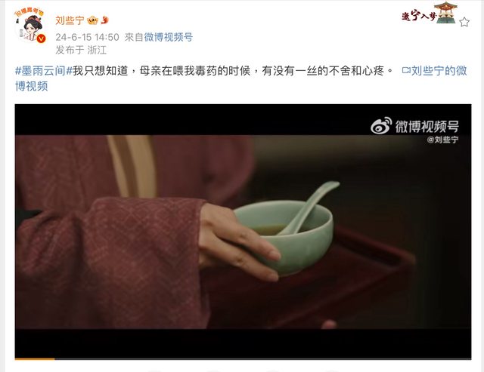Play the video of the green bowl
The width and height of the screenshot is (484, 372).
[243, 232]
